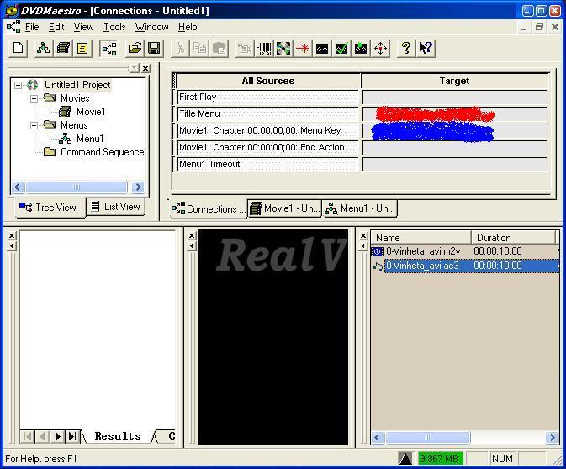
Task: Open the File menu
Action: tap(32, 27)
